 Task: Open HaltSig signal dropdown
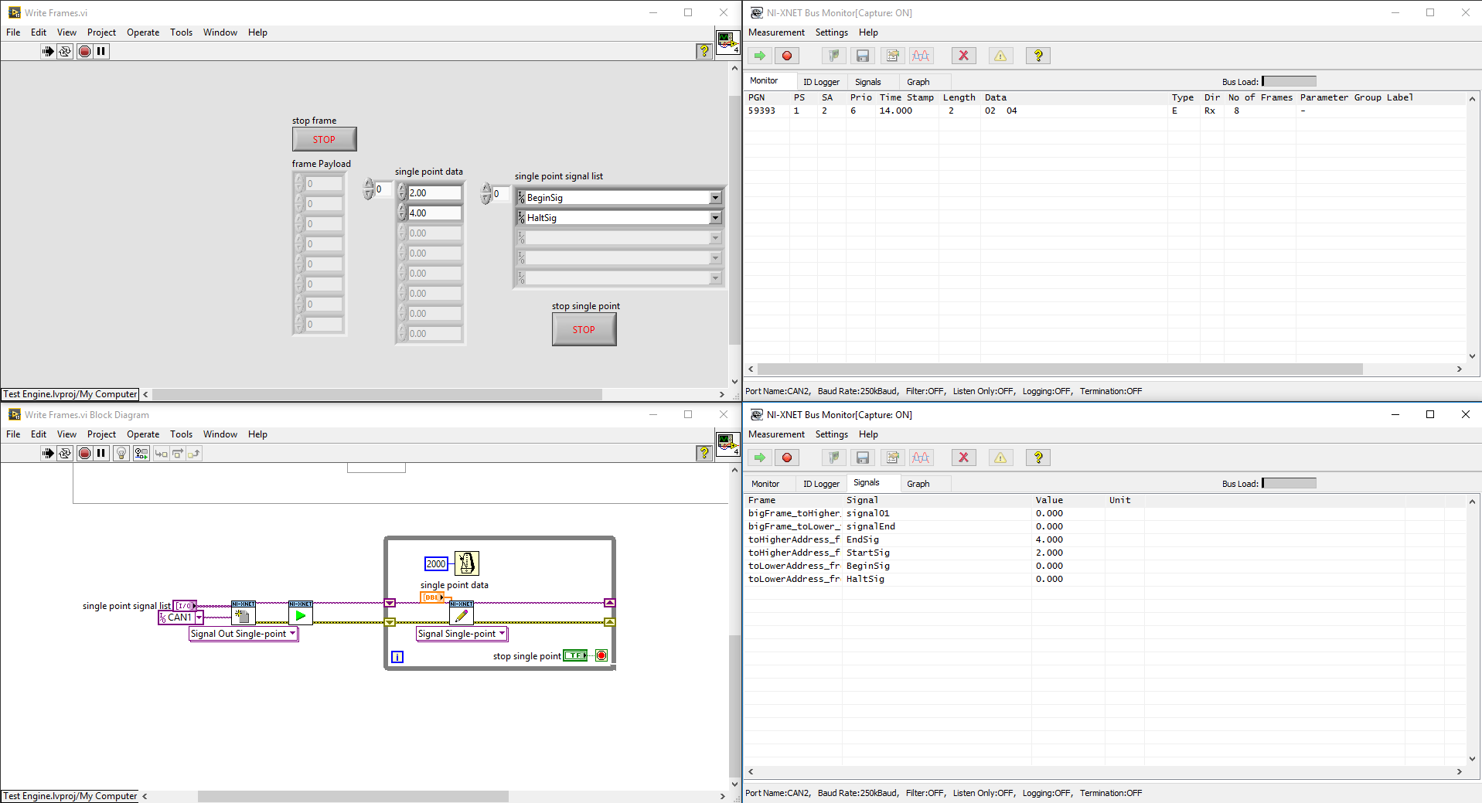click(x=715, y=218)
